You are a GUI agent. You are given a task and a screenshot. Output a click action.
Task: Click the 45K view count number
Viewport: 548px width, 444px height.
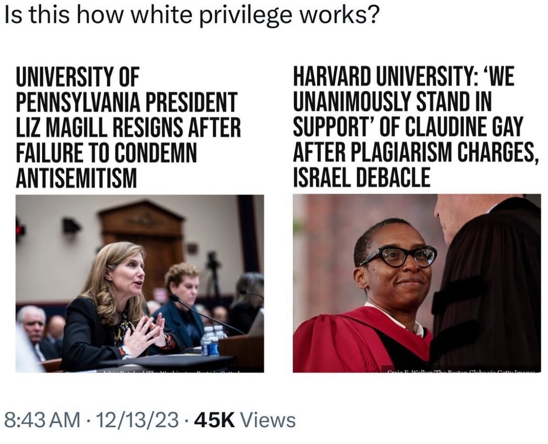(214, 420)
